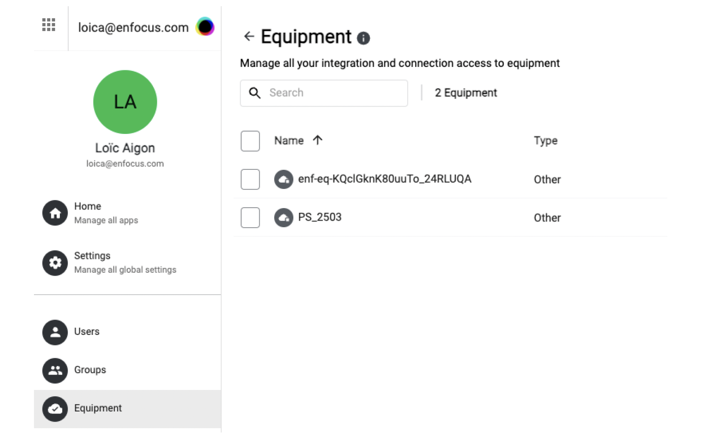Click the Equipment cloud-check icon in sidebar

click(55, 409)
